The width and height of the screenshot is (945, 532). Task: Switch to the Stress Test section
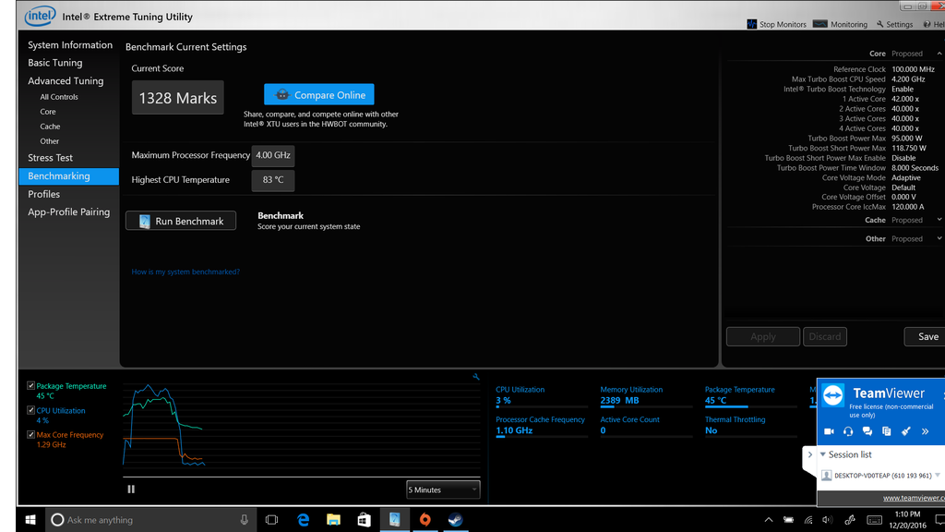click(50, 158)
